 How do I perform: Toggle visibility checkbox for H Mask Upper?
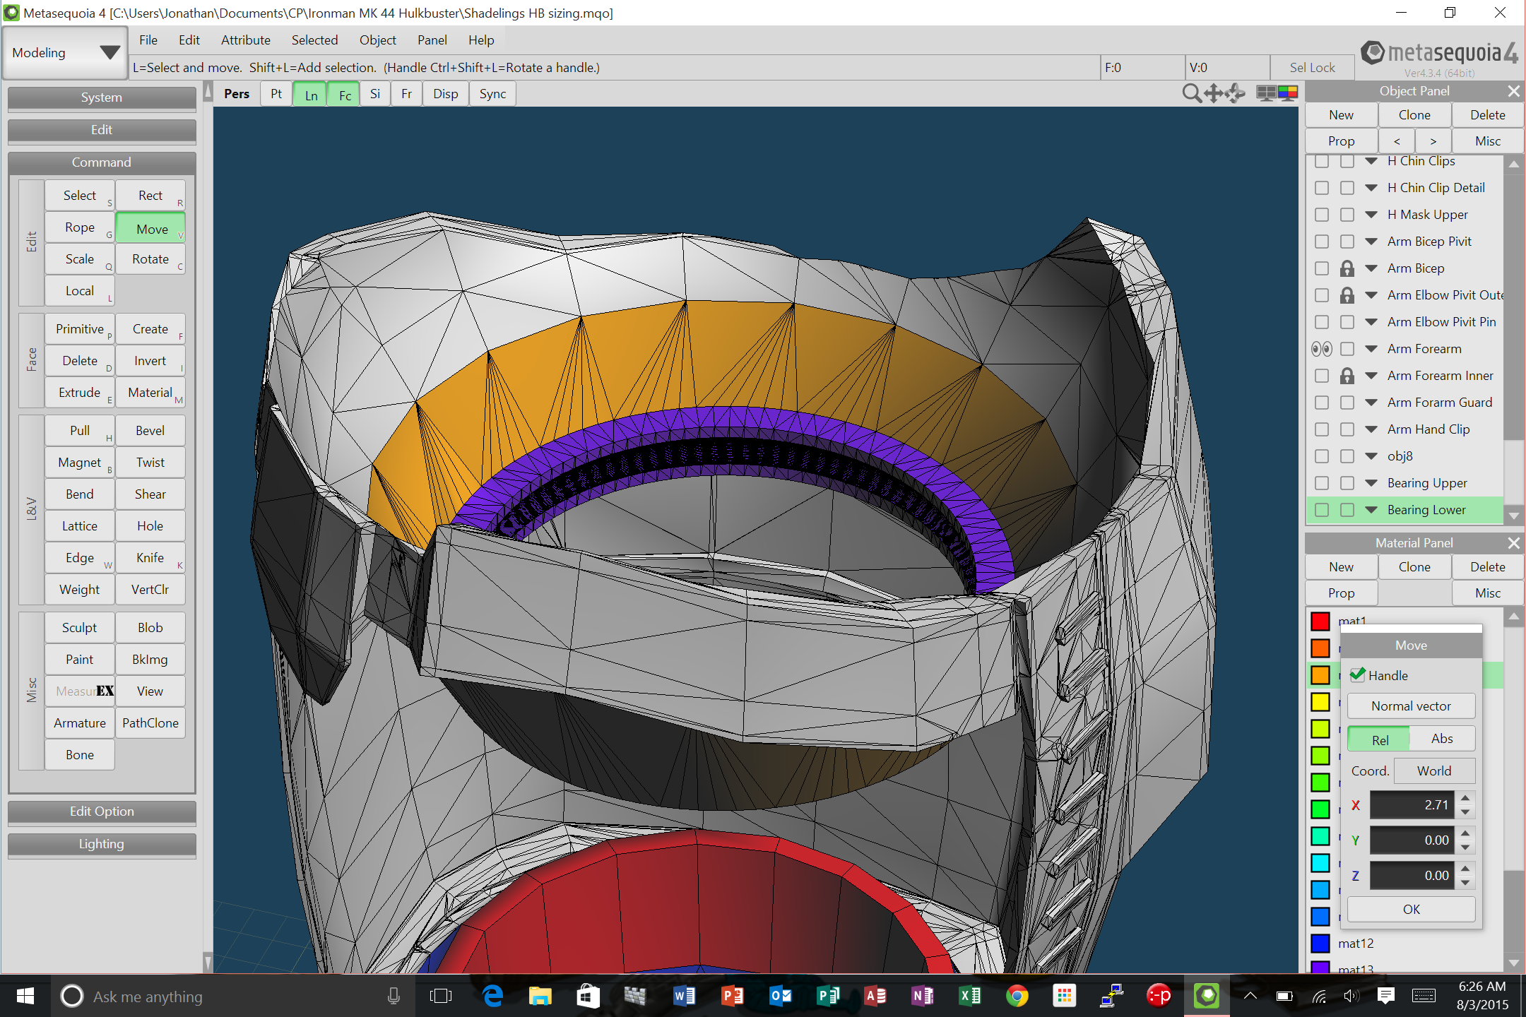(x=1322, y=215)
